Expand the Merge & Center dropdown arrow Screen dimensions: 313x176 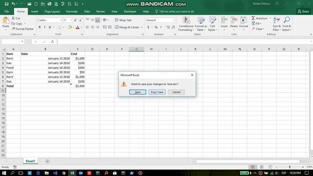coord(142,27)
